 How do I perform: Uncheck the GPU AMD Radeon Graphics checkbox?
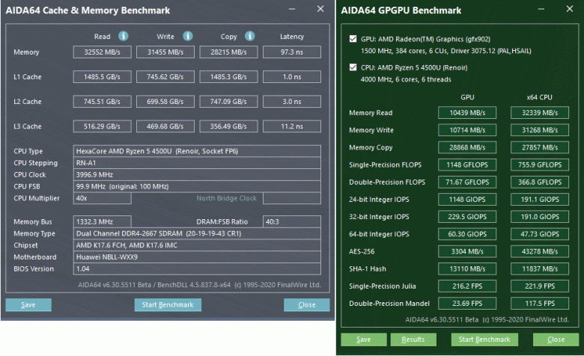(x=353, y=37)
